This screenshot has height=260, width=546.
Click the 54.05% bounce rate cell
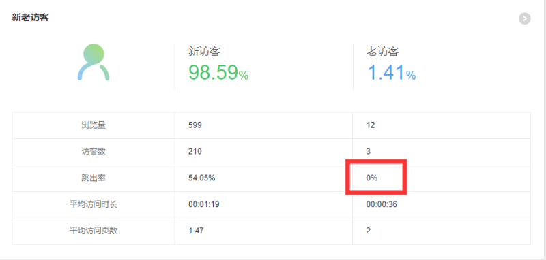pos(201,178)
